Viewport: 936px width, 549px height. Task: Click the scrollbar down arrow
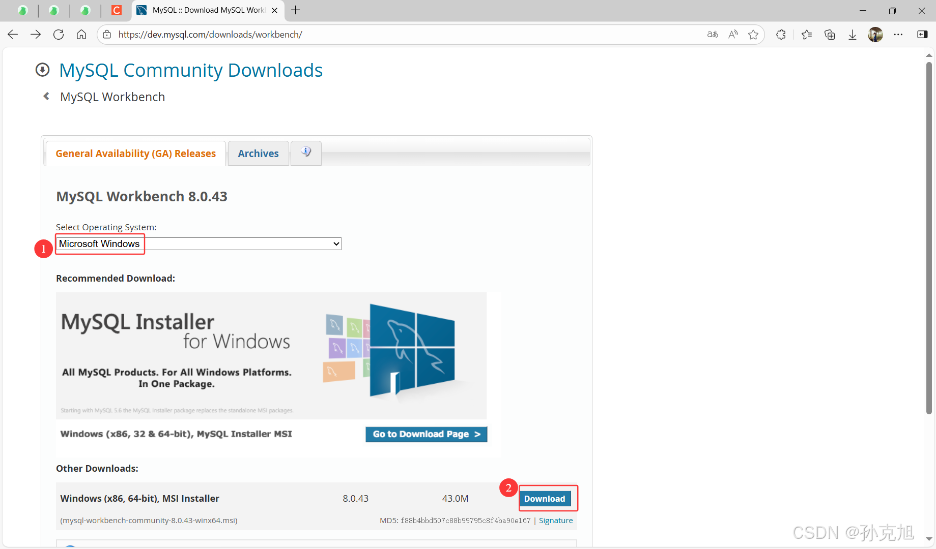[929, 539]
